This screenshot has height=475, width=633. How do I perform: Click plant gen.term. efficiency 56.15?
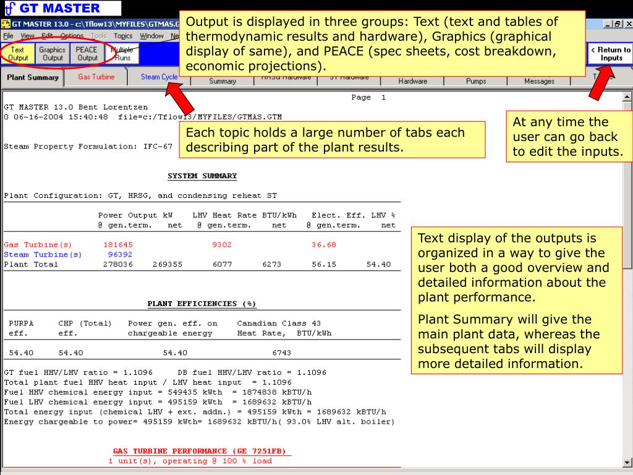click(x=324, y=265)
